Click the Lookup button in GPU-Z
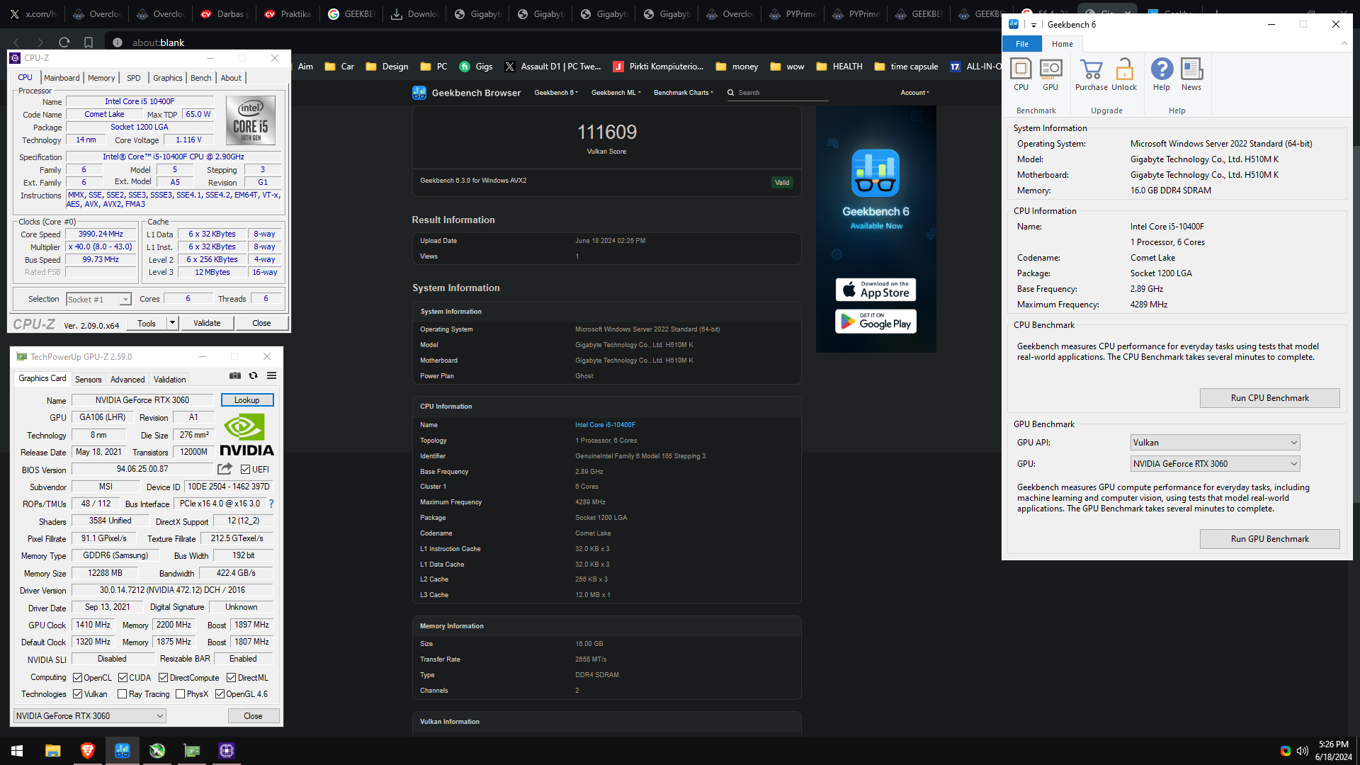The width and height of the screenshot is (1360, 765). pos(247,400)
